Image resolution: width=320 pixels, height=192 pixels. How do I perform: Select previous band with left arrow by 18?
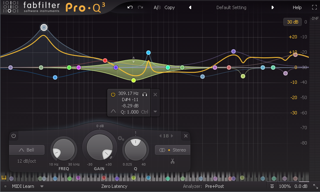point(160,136)
